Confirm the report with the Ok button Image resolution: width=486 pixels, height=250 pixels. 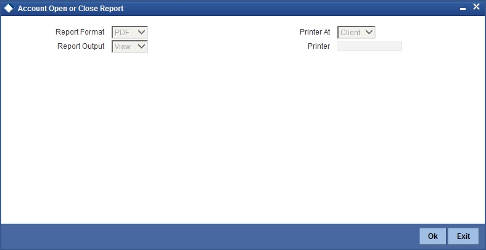433,236
